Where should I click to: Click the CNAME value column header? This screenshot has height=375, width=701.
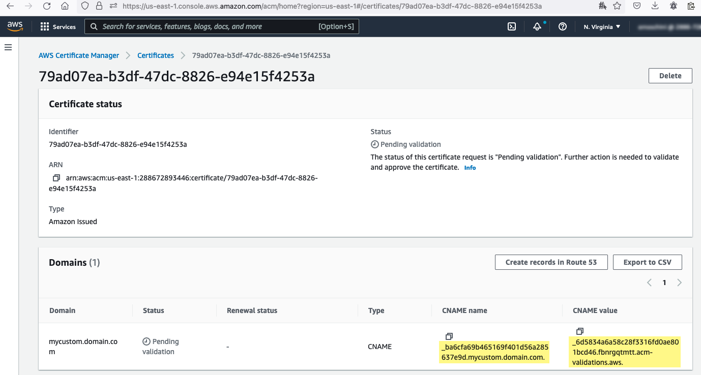point(595,310)
